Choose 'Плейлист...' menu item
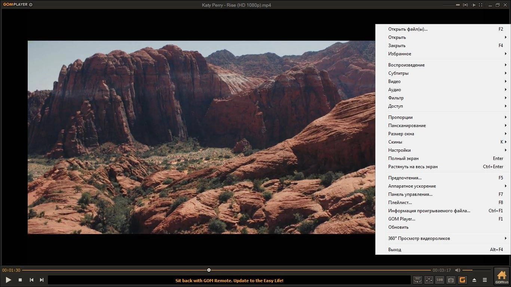The height and width of the screenshot is (287, 511). tap(443, 202)
